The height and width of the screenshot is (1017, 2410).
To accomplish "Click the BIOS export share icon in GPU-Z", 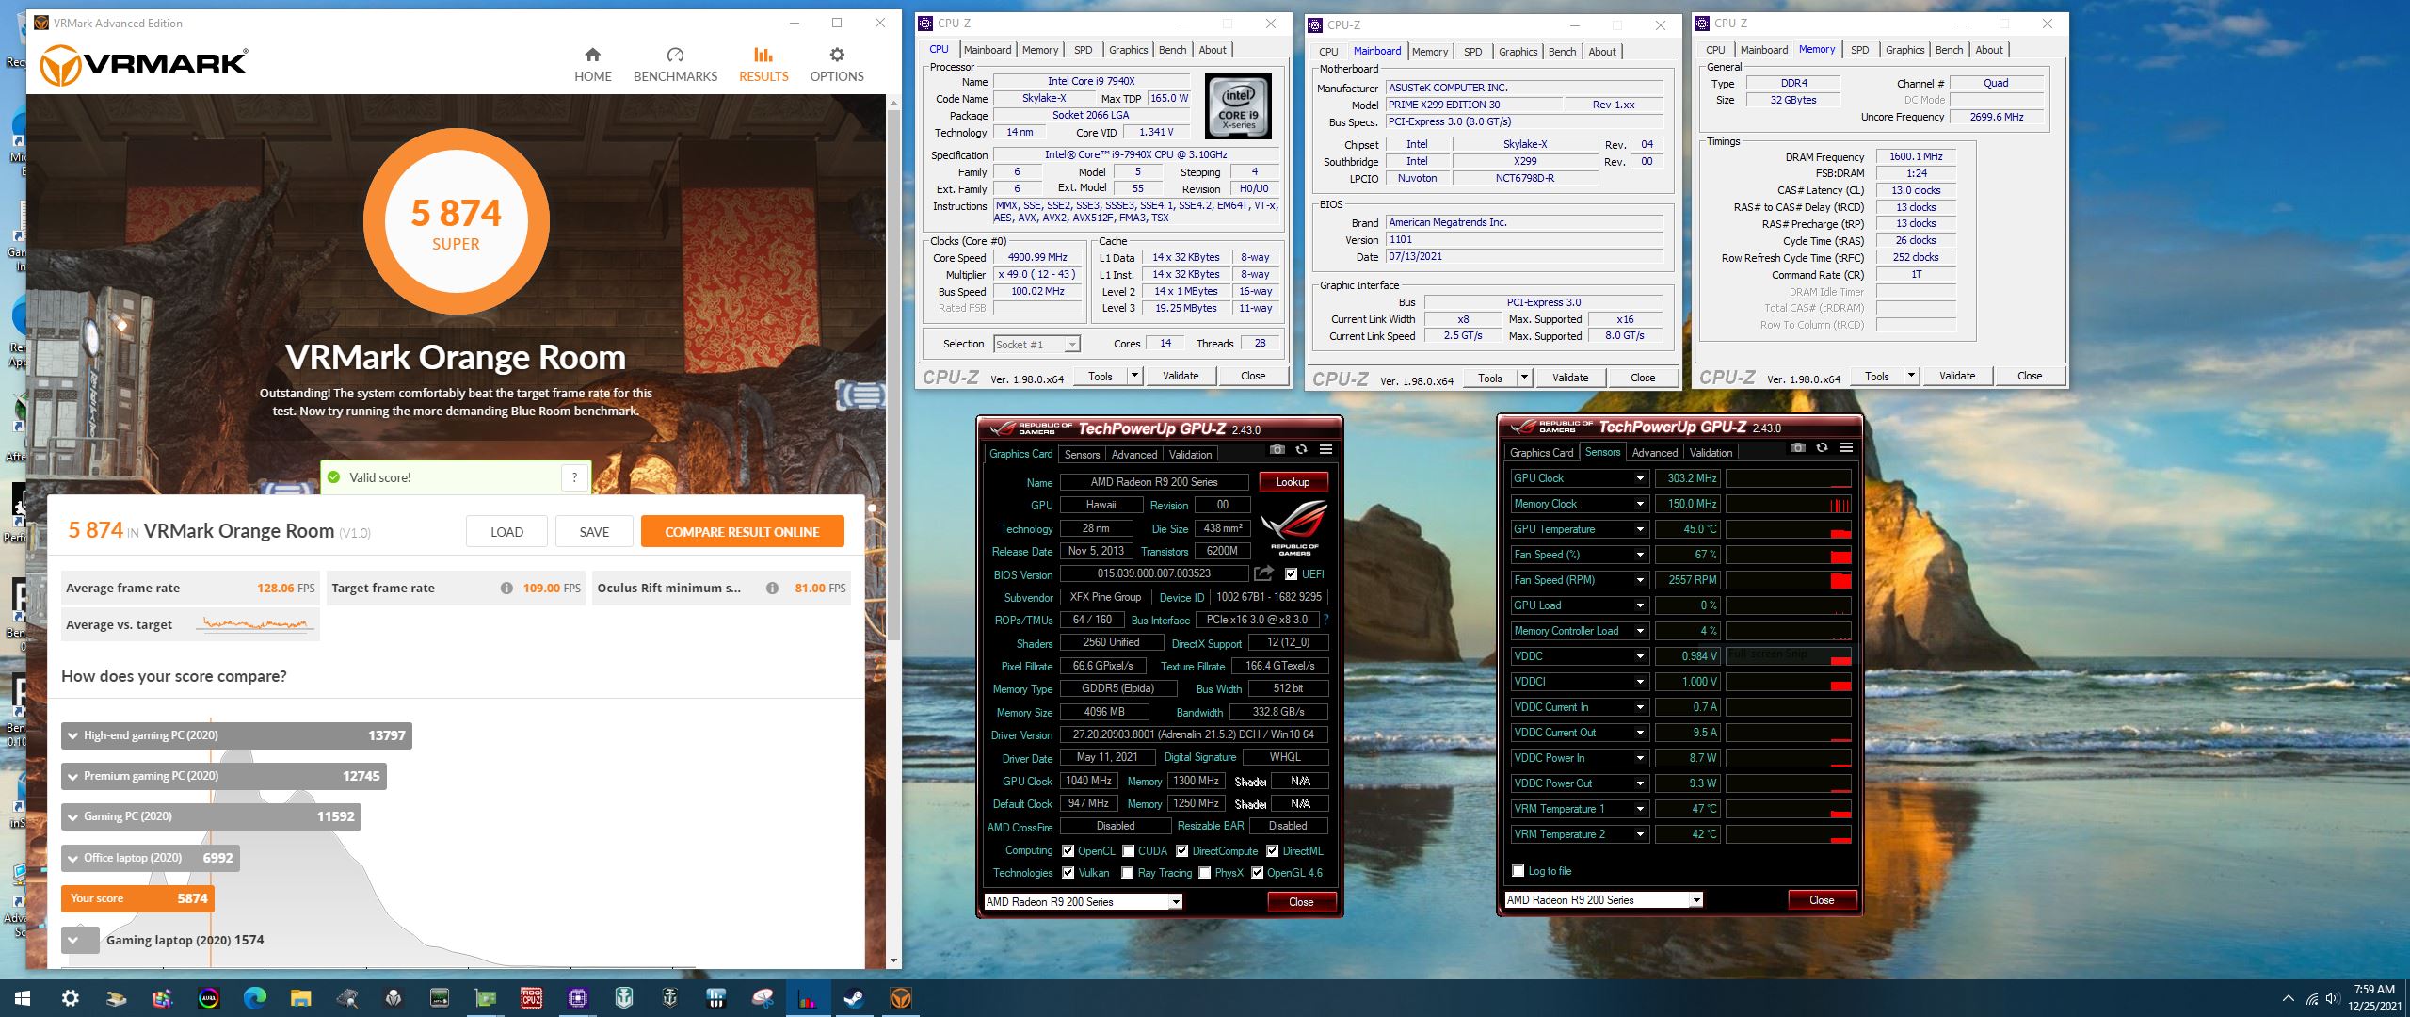I will (1264, 573).
